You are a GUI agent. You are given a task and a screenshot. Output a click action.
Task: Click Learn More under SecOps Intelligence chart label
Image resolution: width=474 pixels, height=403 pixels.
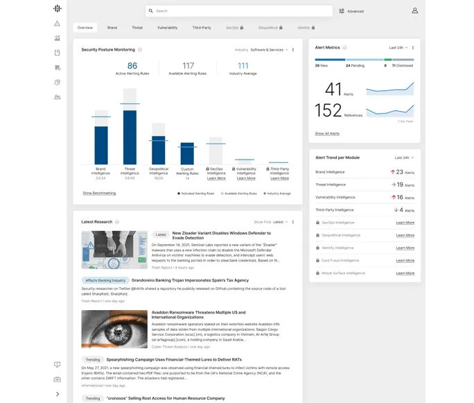coord(216,178)
